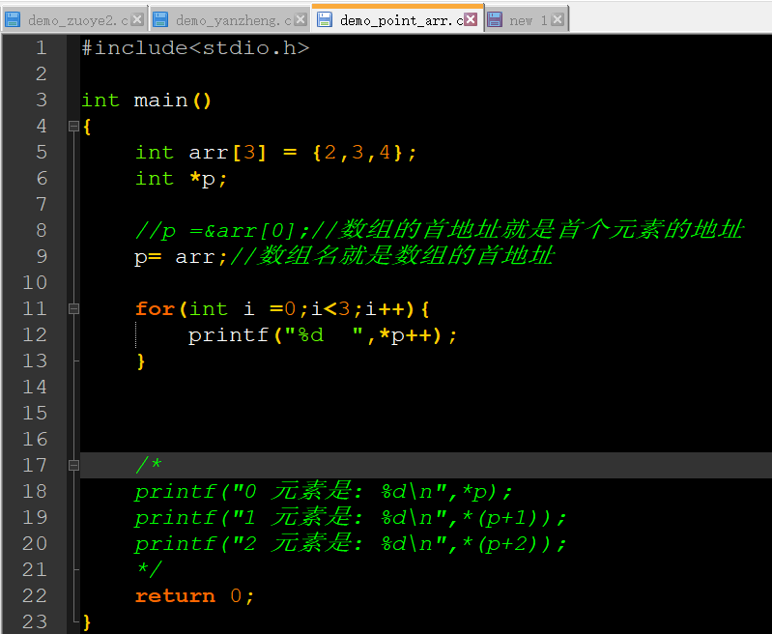Image resolution: width=772 pixels, height=634 pixels.
Task: Collapse the block comment fold at line 17
Action: [x=73, y=465]
